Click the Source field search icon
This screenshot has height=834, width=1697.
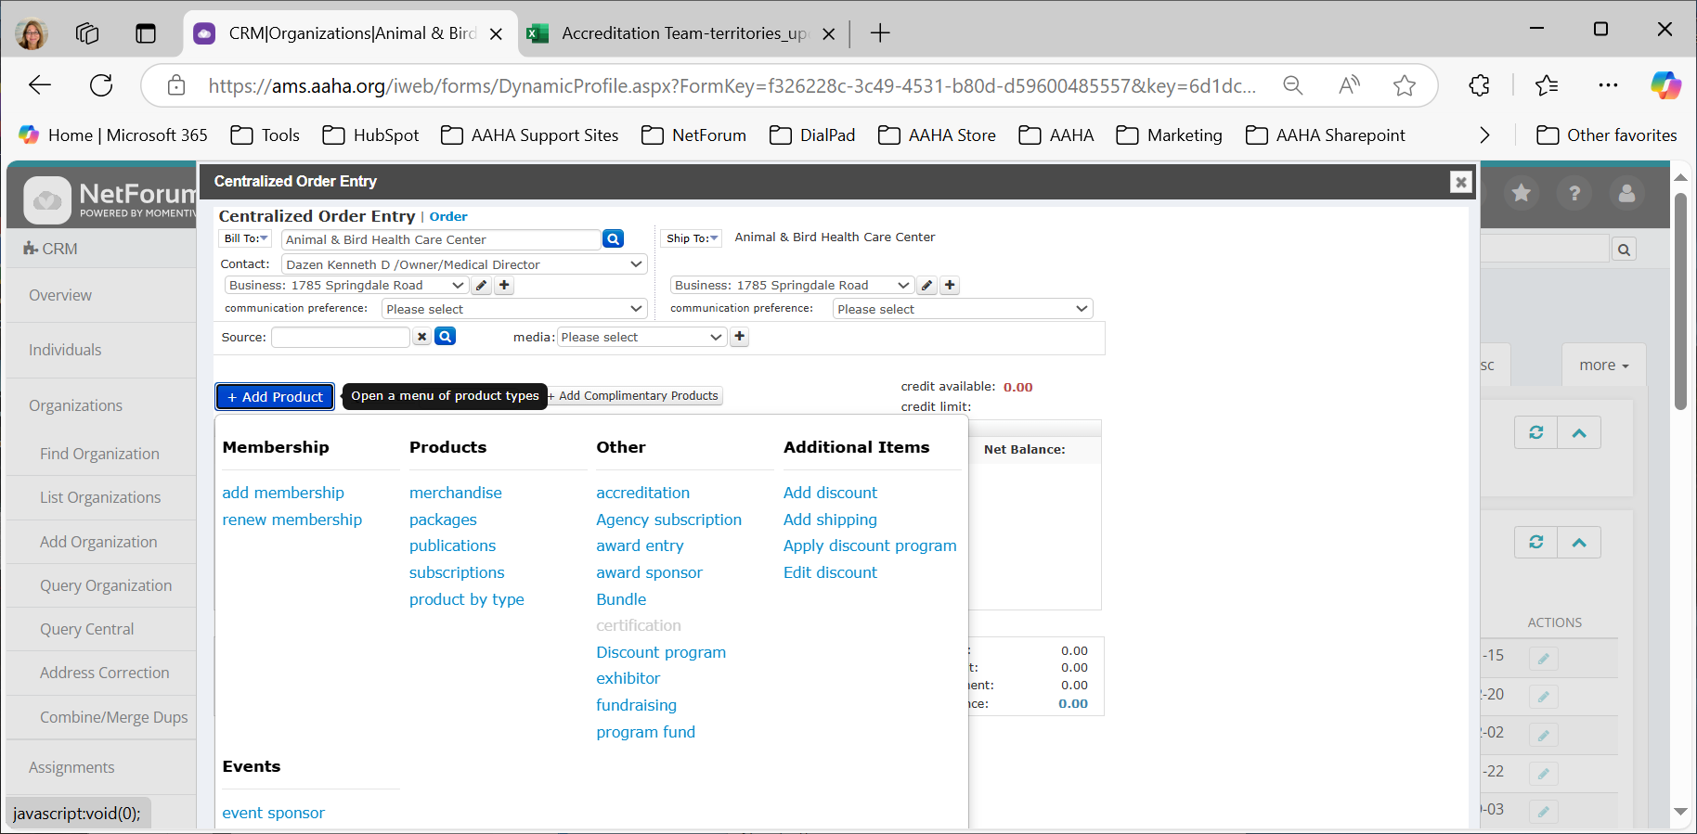coord(446,337)
